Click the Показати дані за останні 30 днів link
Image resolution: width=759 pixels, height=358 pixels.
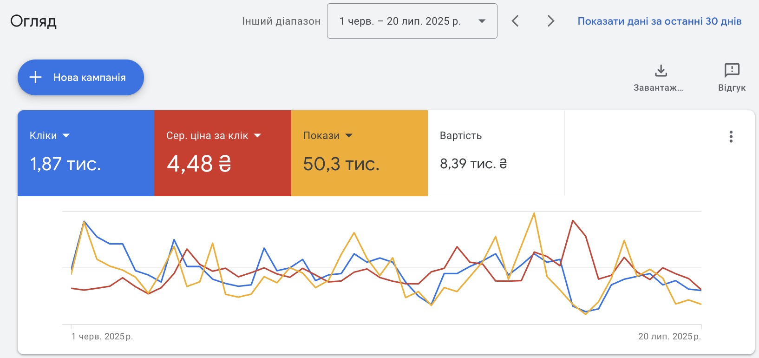[659, 21]
